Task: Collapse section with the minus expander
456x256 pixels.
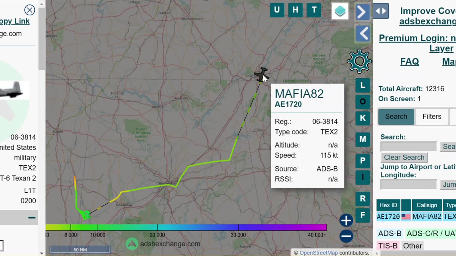Action: click(x=32, y=218)
